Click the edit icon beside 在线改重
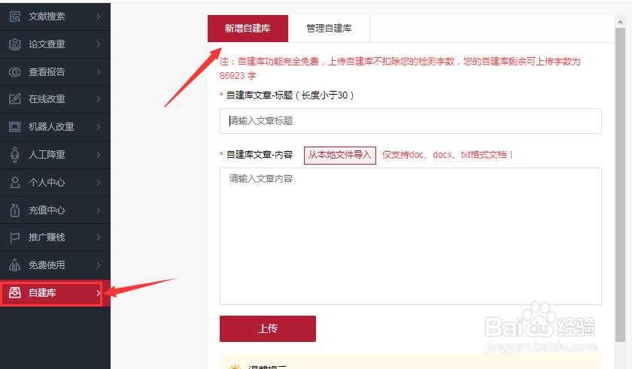This screenshot has height=369, width=632. 15,99
